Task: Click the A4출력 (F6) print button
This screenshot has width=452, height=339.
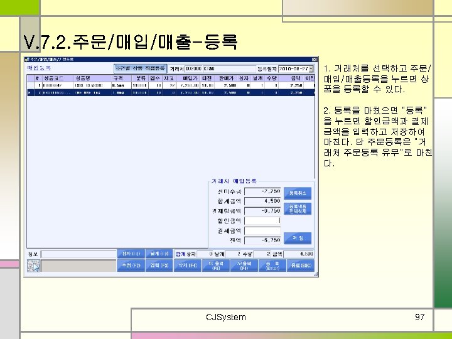Action: point(244,266)
